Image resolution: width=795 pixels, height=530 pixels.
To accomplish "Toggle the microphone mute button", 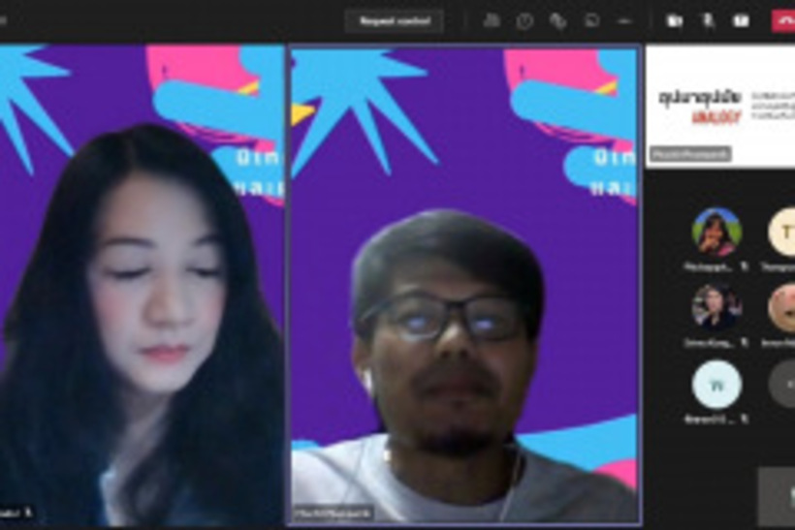I will (x=708, y=20).
